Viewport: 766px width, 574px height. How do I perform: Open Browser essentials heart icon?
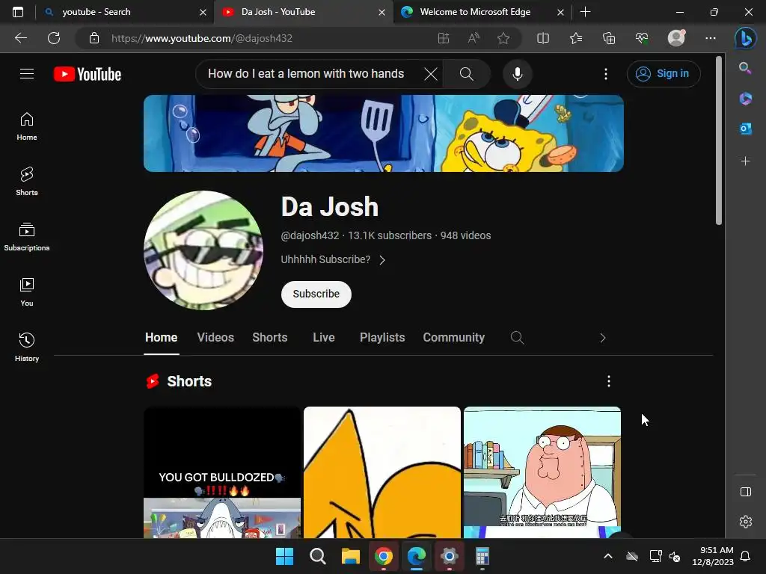point(642,38)
